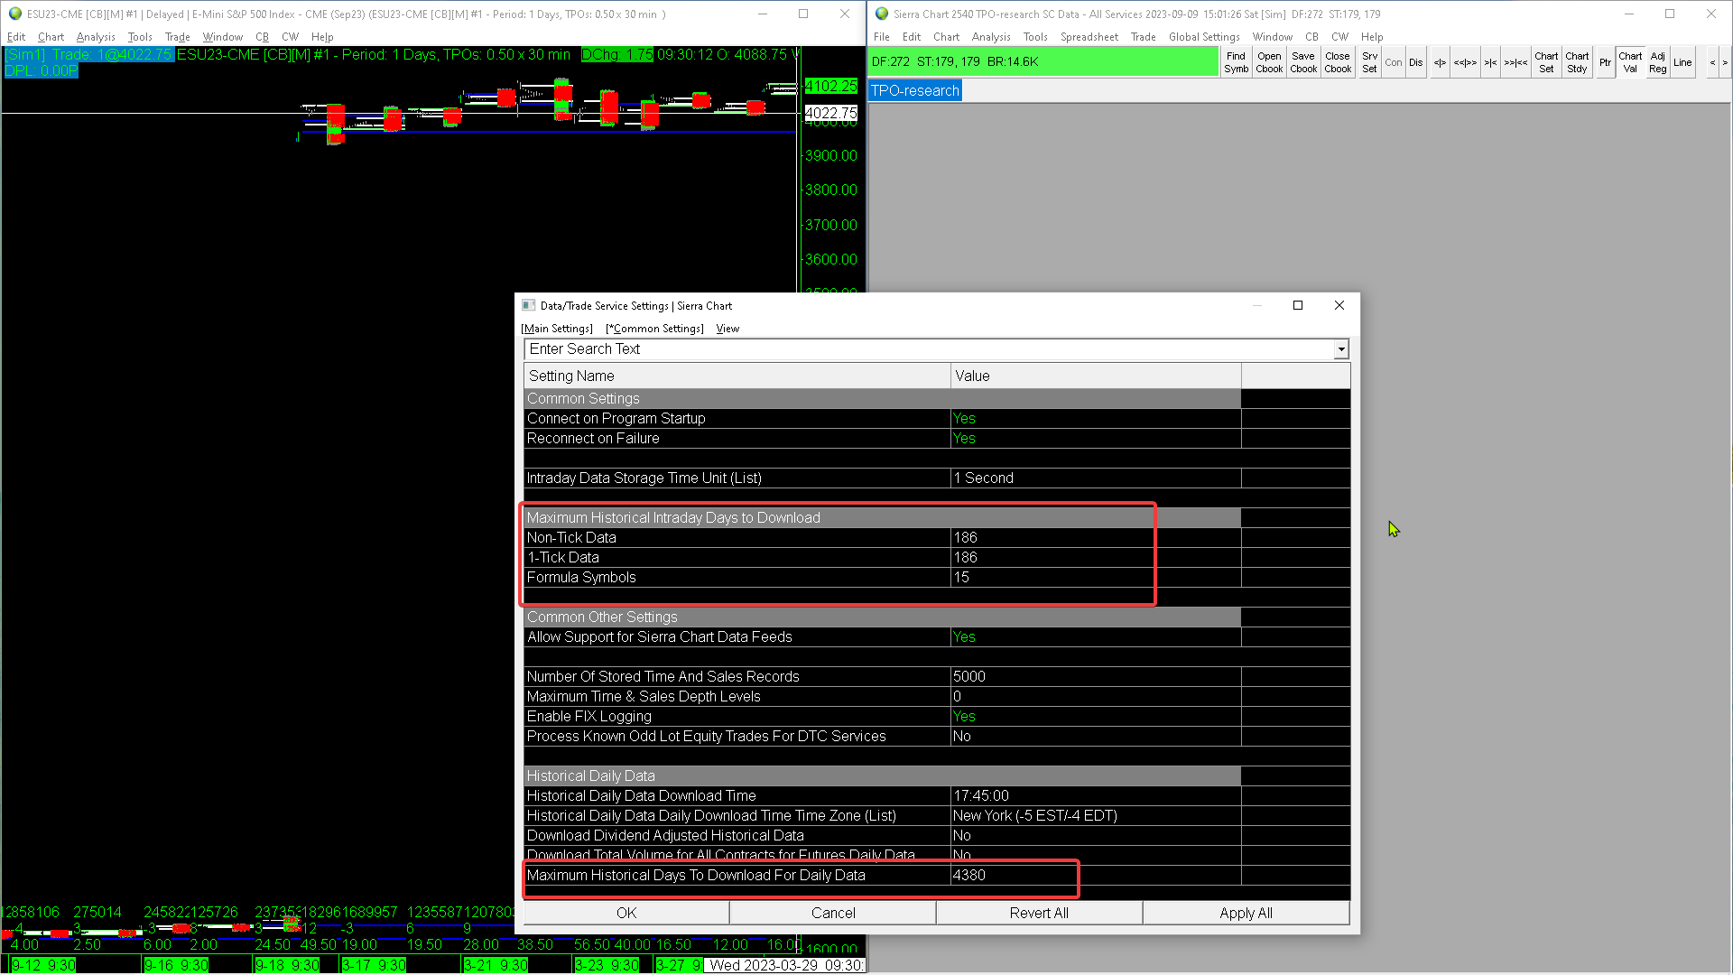The width and height of the screenshot is (1733, 975).
Task: Click Save Cbook in toolbar
Action: [x=1303, y=62]
